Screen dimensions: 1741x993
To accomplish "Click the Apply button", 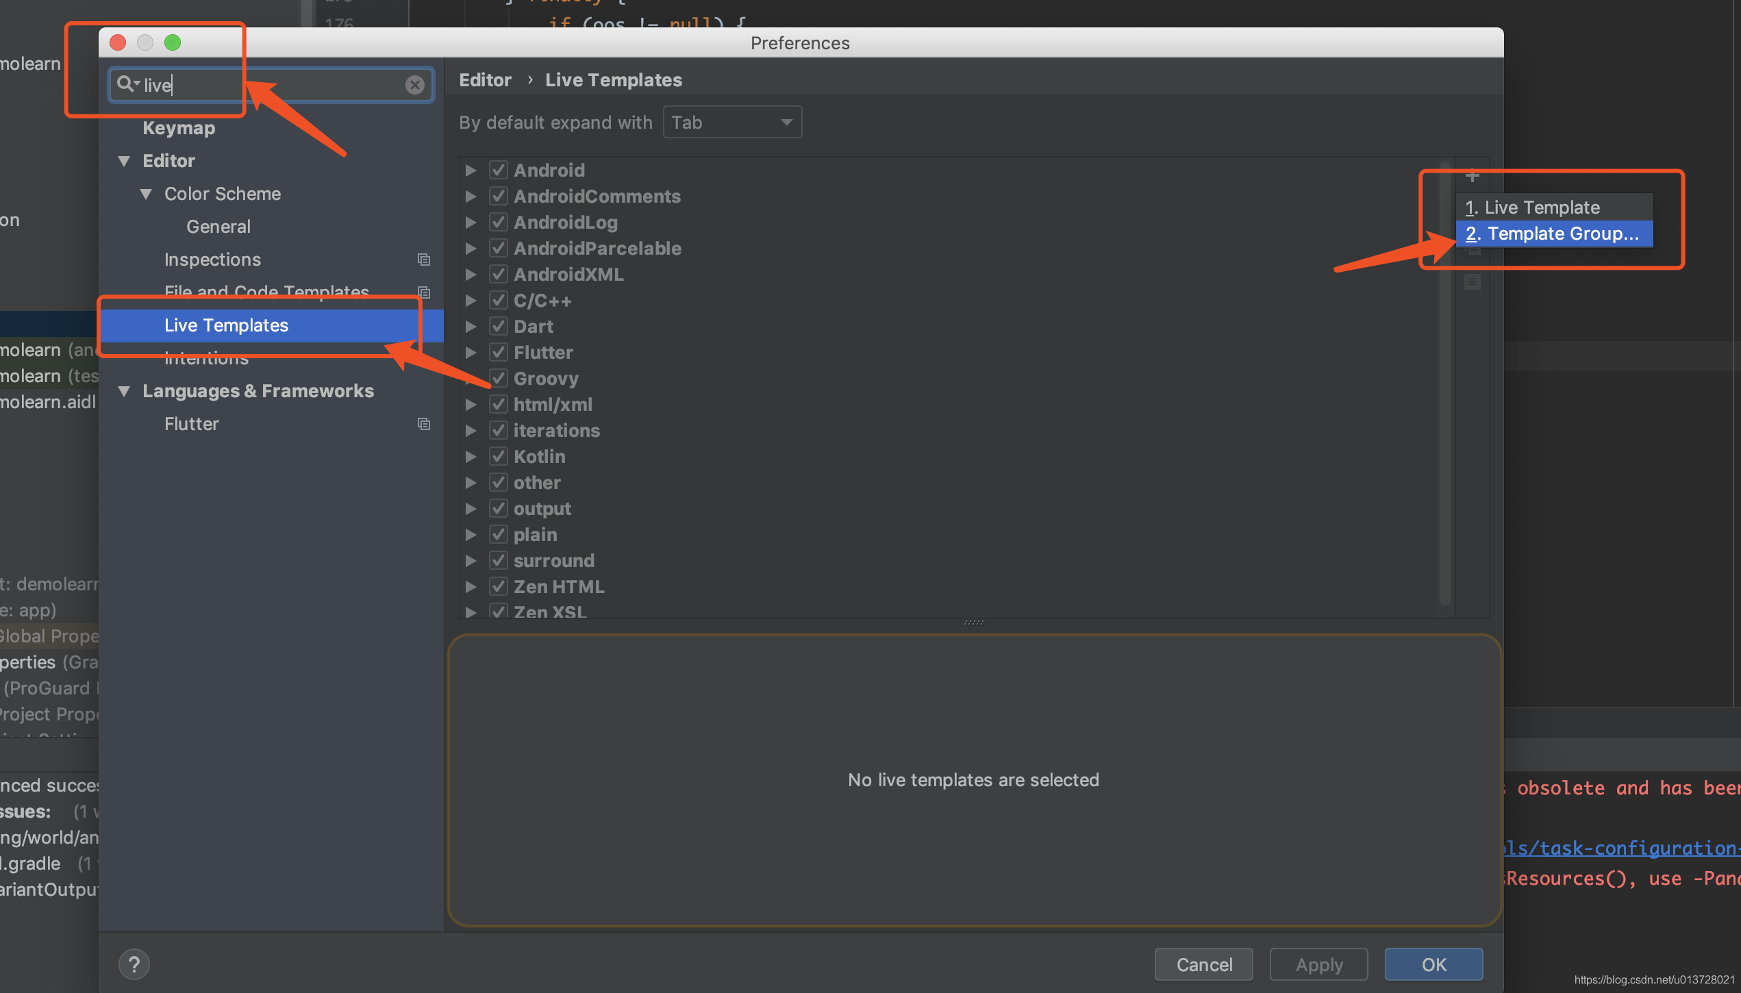I will click(x=1318, y=964).
